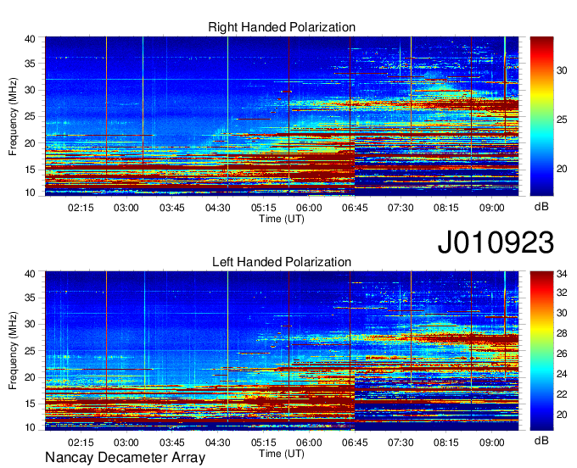Click the 'Left Handed Polarization' plot title

coord(282,262)
